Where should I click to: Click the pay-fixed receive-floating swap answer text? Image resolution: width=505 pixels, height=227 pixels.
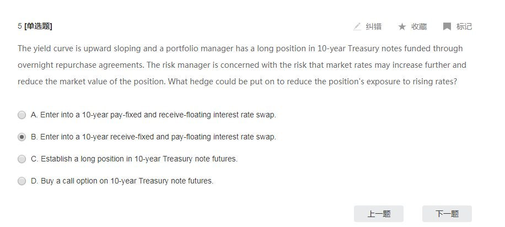(153, 115)
